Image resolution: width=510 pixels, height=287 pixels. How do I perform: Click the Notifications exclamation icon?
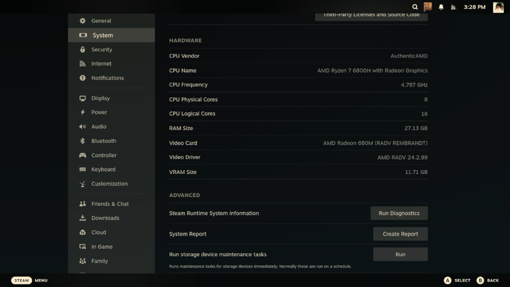point(83,78)
